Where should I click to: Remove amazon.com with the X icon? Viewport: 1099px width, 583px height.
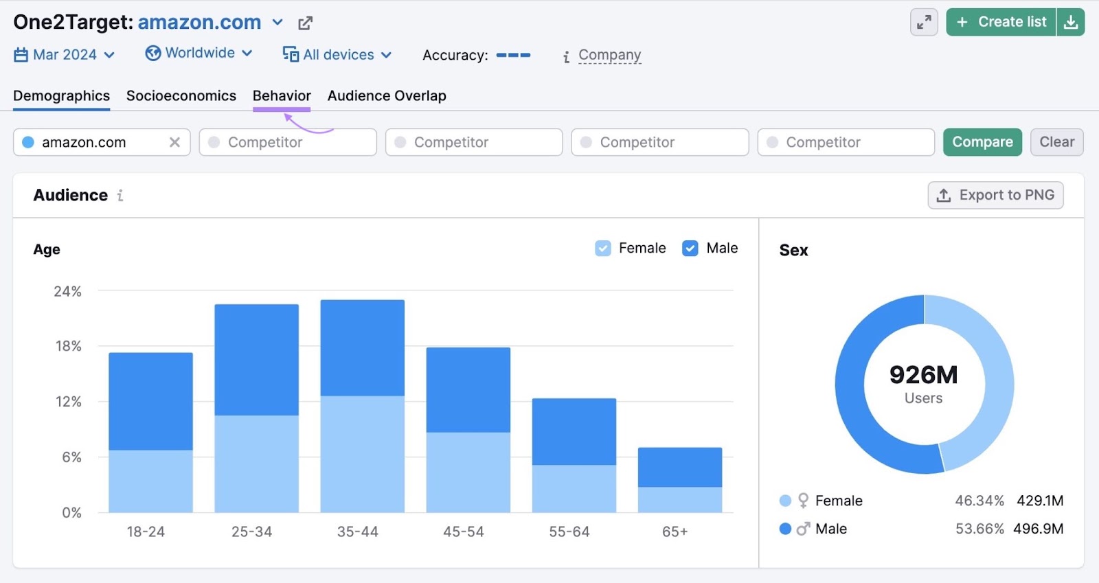click(174, 142)
